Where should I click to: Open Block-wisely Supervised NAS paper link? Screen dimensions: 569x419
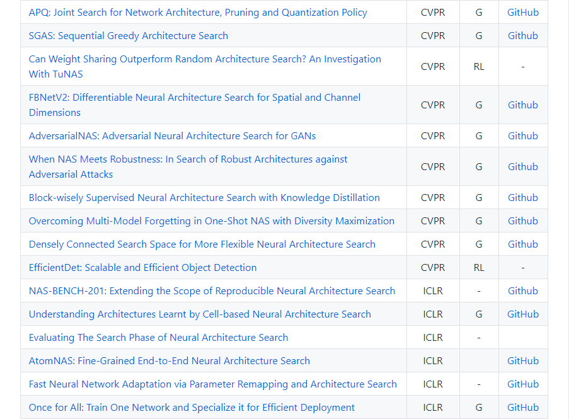tap(204, 198)
